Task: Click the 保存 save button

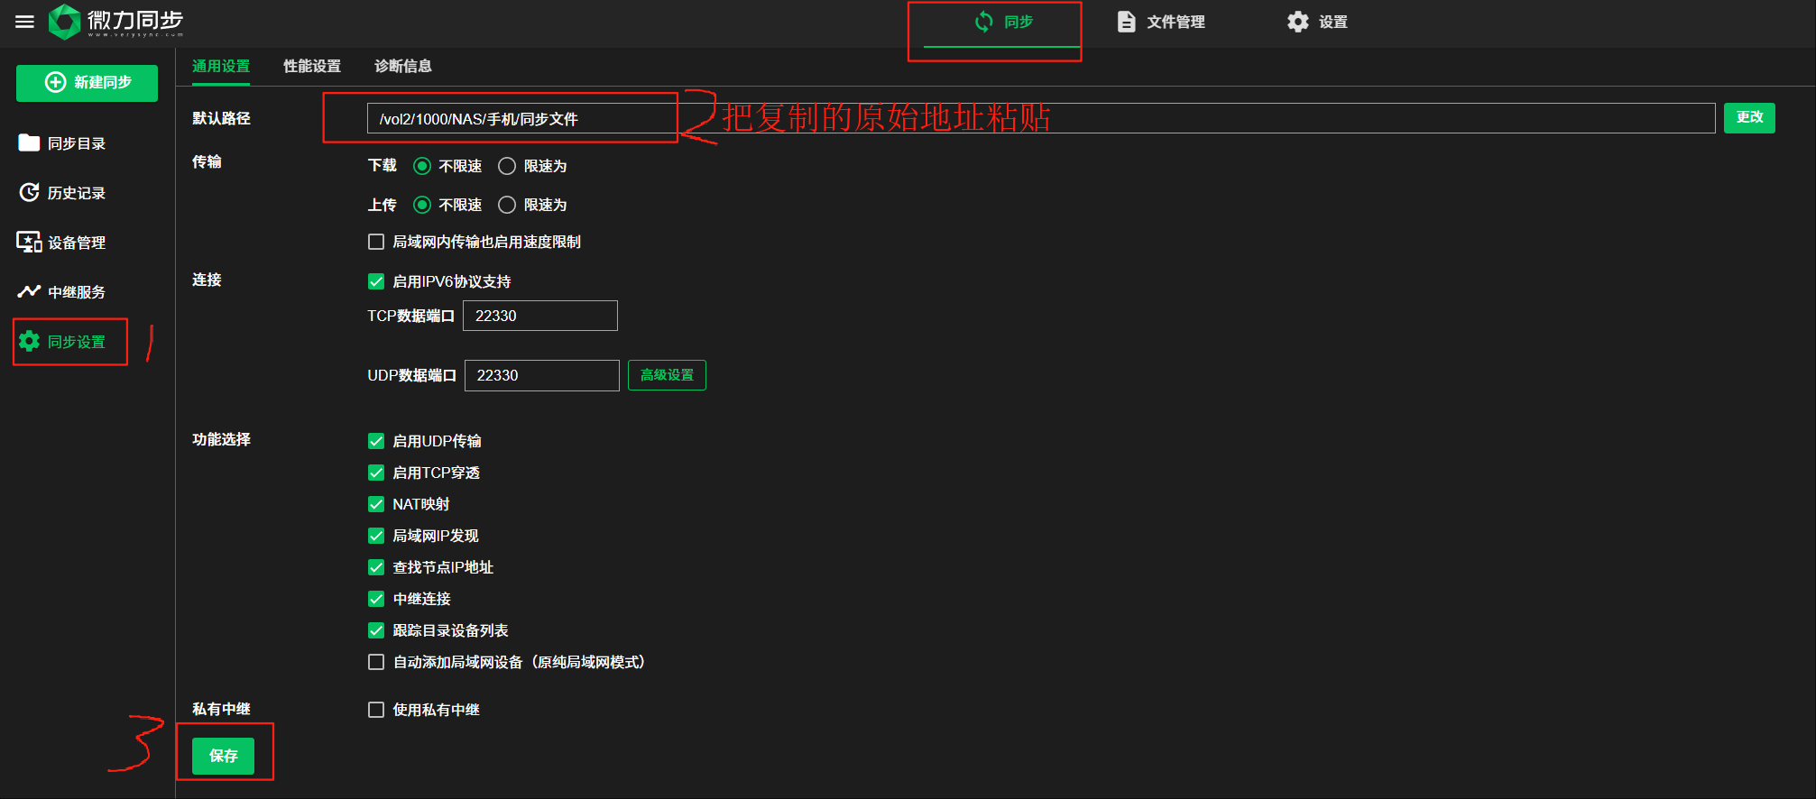Action: 223,756
